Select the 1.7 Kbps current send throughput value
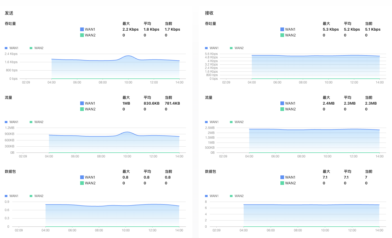392x238 pixels. click(x=172, y=29)
